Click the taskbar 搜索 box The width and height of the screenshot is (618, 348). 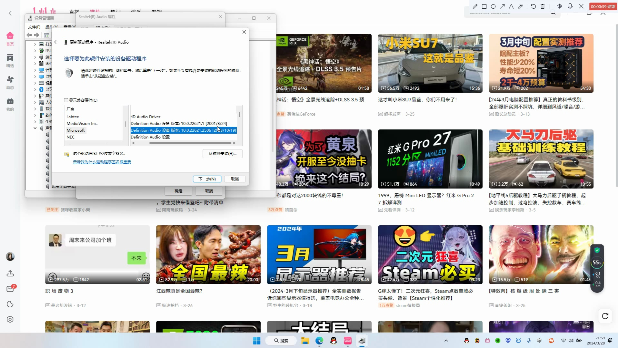pyautogui.click(x=281, y=341)
